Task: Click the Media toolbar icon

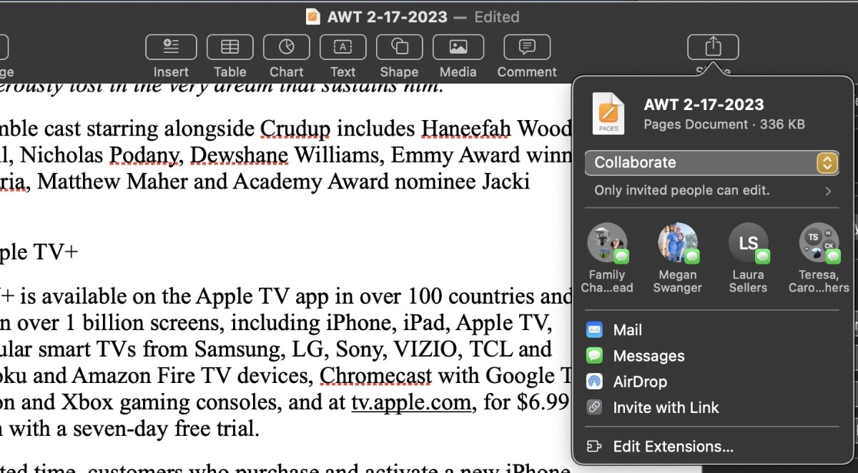Action: (458, 47)
